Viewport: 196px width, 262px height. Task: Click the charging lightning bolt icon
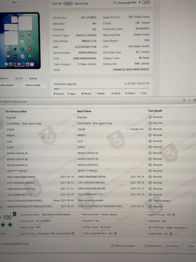(140, 2)
